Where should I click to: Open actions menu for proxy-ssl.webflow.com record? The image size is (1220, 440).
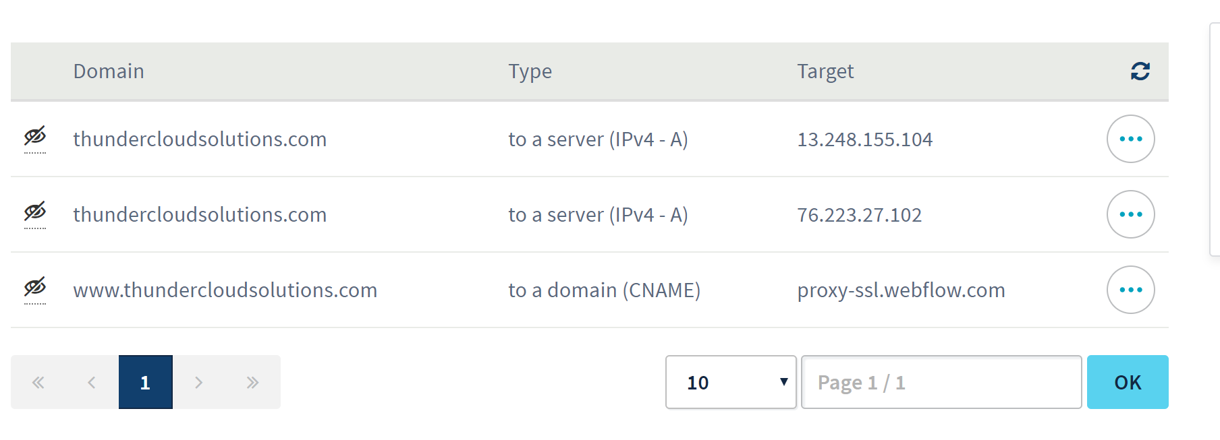pos(1130,290)
